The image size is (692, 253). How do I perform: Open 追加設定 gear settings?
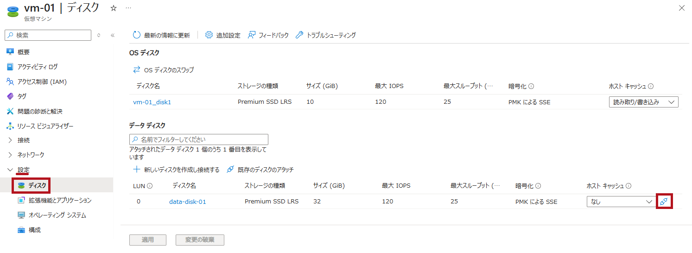pos(209,35)
